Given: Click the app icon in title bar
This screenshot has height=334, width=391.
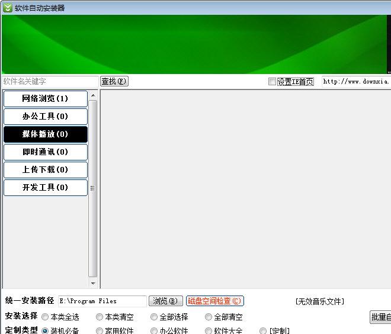Looking at the screenshot, I should coord(8,8).
